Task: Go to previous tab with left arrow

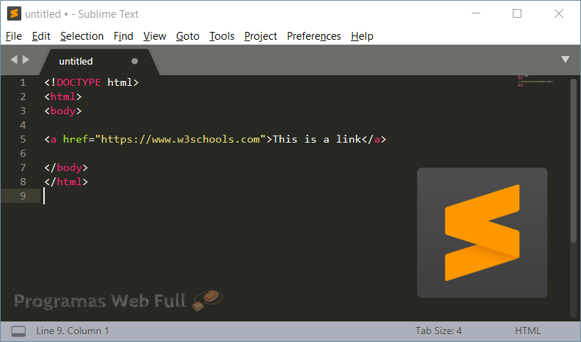Action: (13, 60)
